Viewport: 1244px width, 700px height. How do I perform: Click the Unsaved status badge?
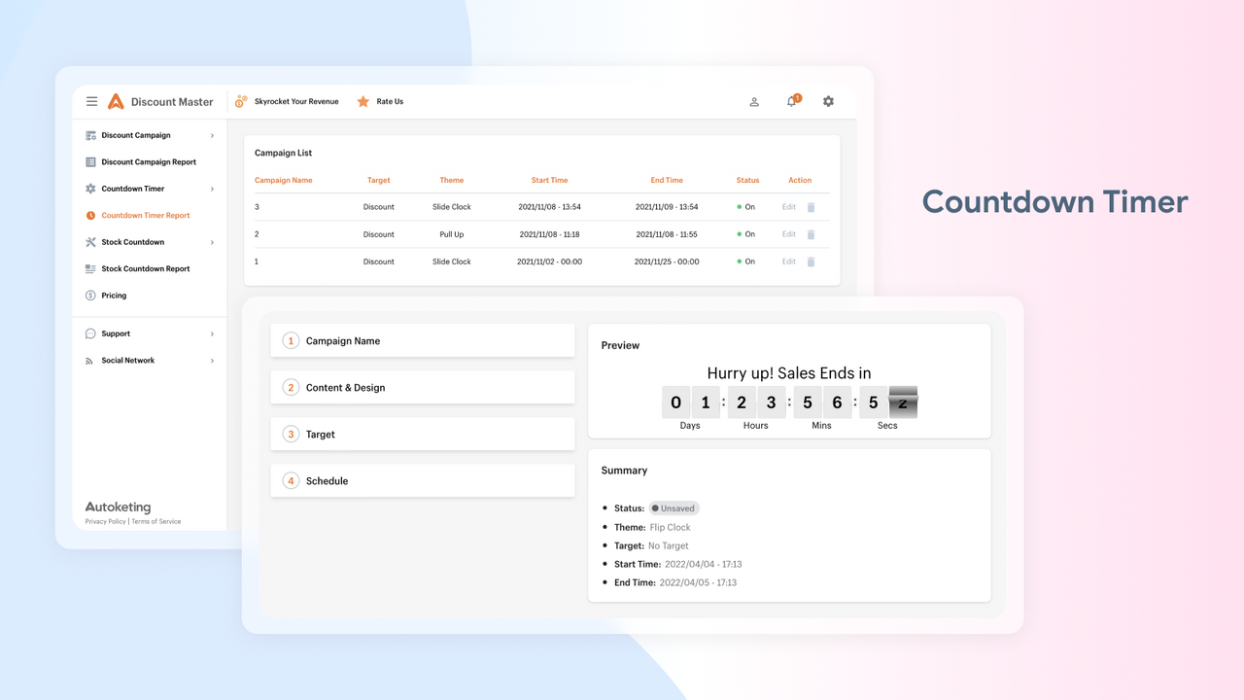[674, 508]
